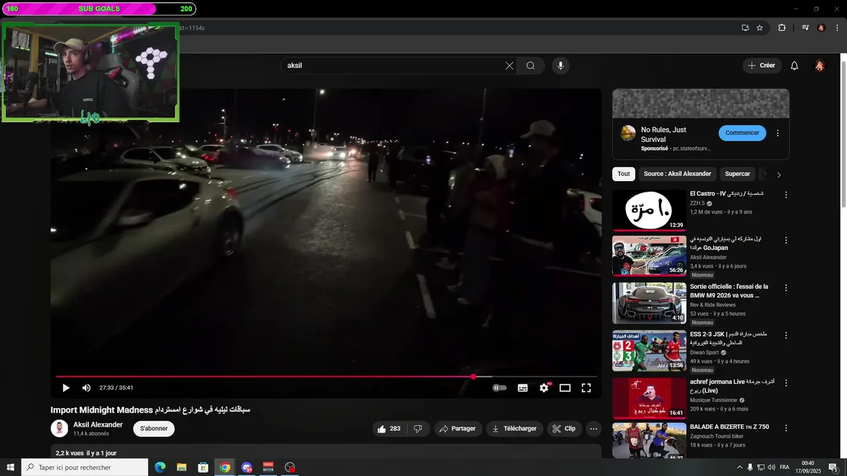The height and width of the screenshot is (476, 847).
Task: Open options for the GoJapan video
Action: click(x=786, y=241)
